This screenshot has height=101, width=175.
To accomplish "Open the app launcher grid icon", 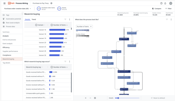I will pyautogui.click(x=4, y=3).
